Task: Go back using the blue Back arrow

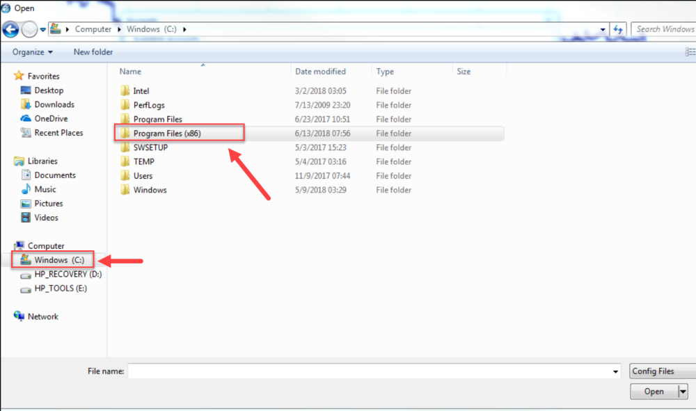Action: click(10, 30)
